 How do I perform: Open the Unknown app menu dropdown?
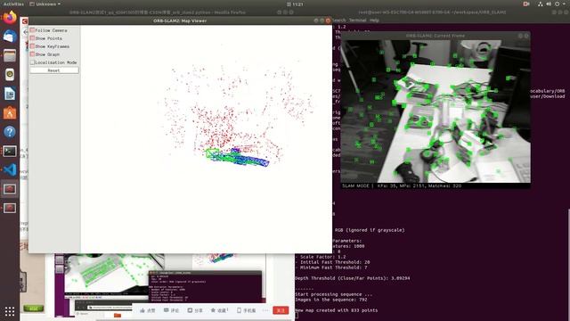pos(45,4)
